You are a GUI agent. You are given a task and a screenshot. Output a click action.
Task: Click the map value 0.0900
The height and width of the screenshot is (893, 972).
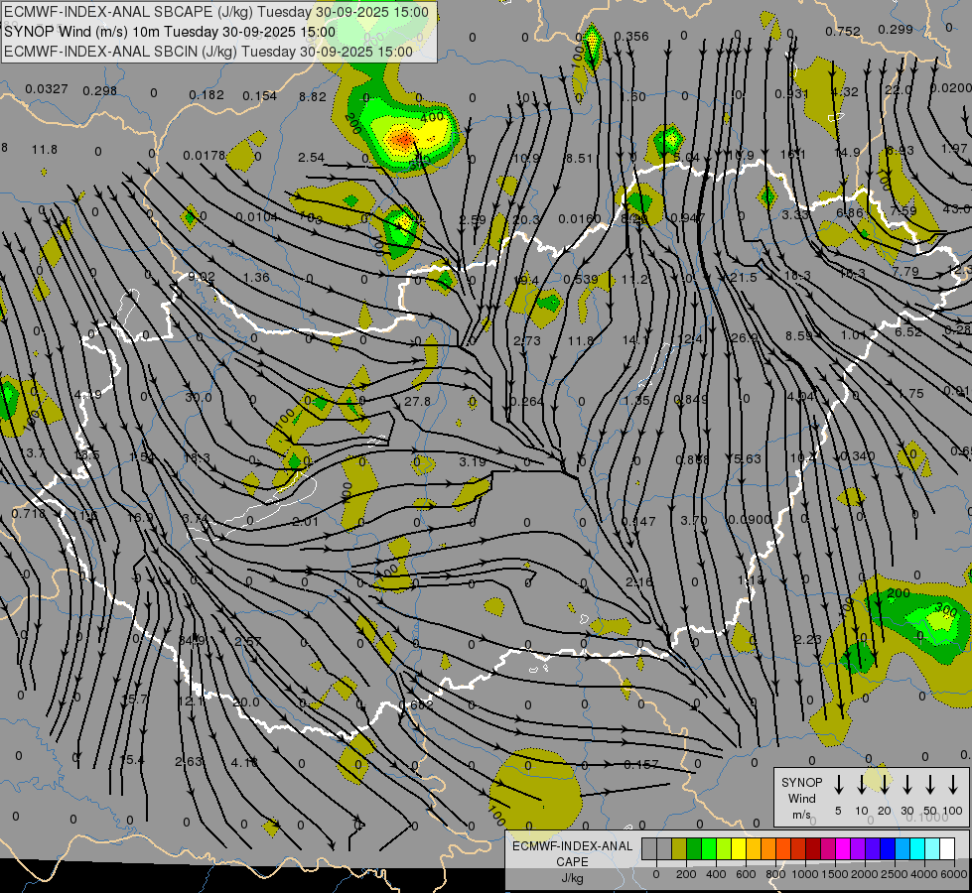coord(750,519)
